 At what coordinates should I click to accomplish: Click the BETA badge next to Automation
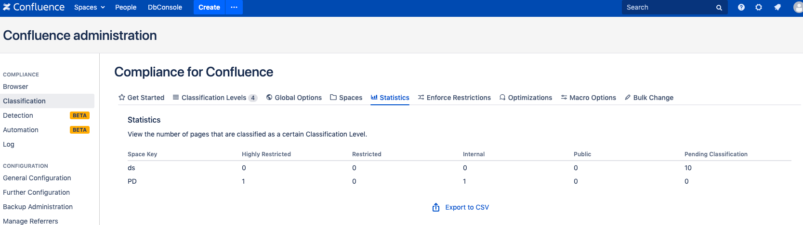(80, 130)
